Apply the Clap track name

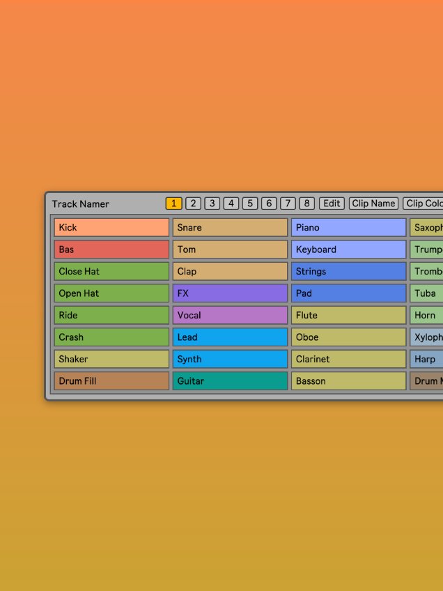tap(230, 271)
